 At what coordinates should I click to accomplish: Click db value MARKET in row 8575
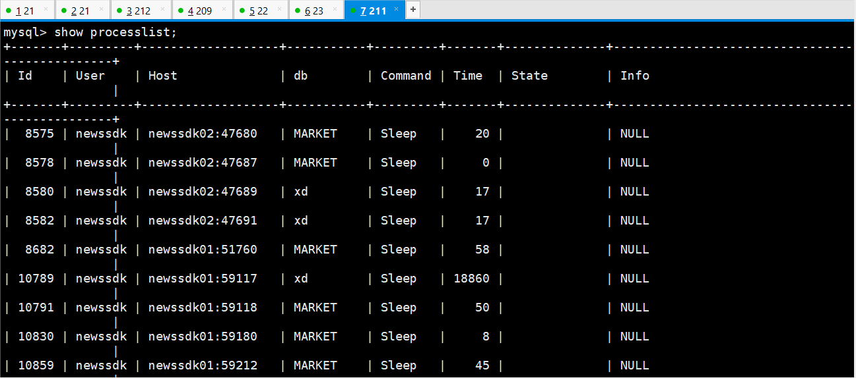315,134
